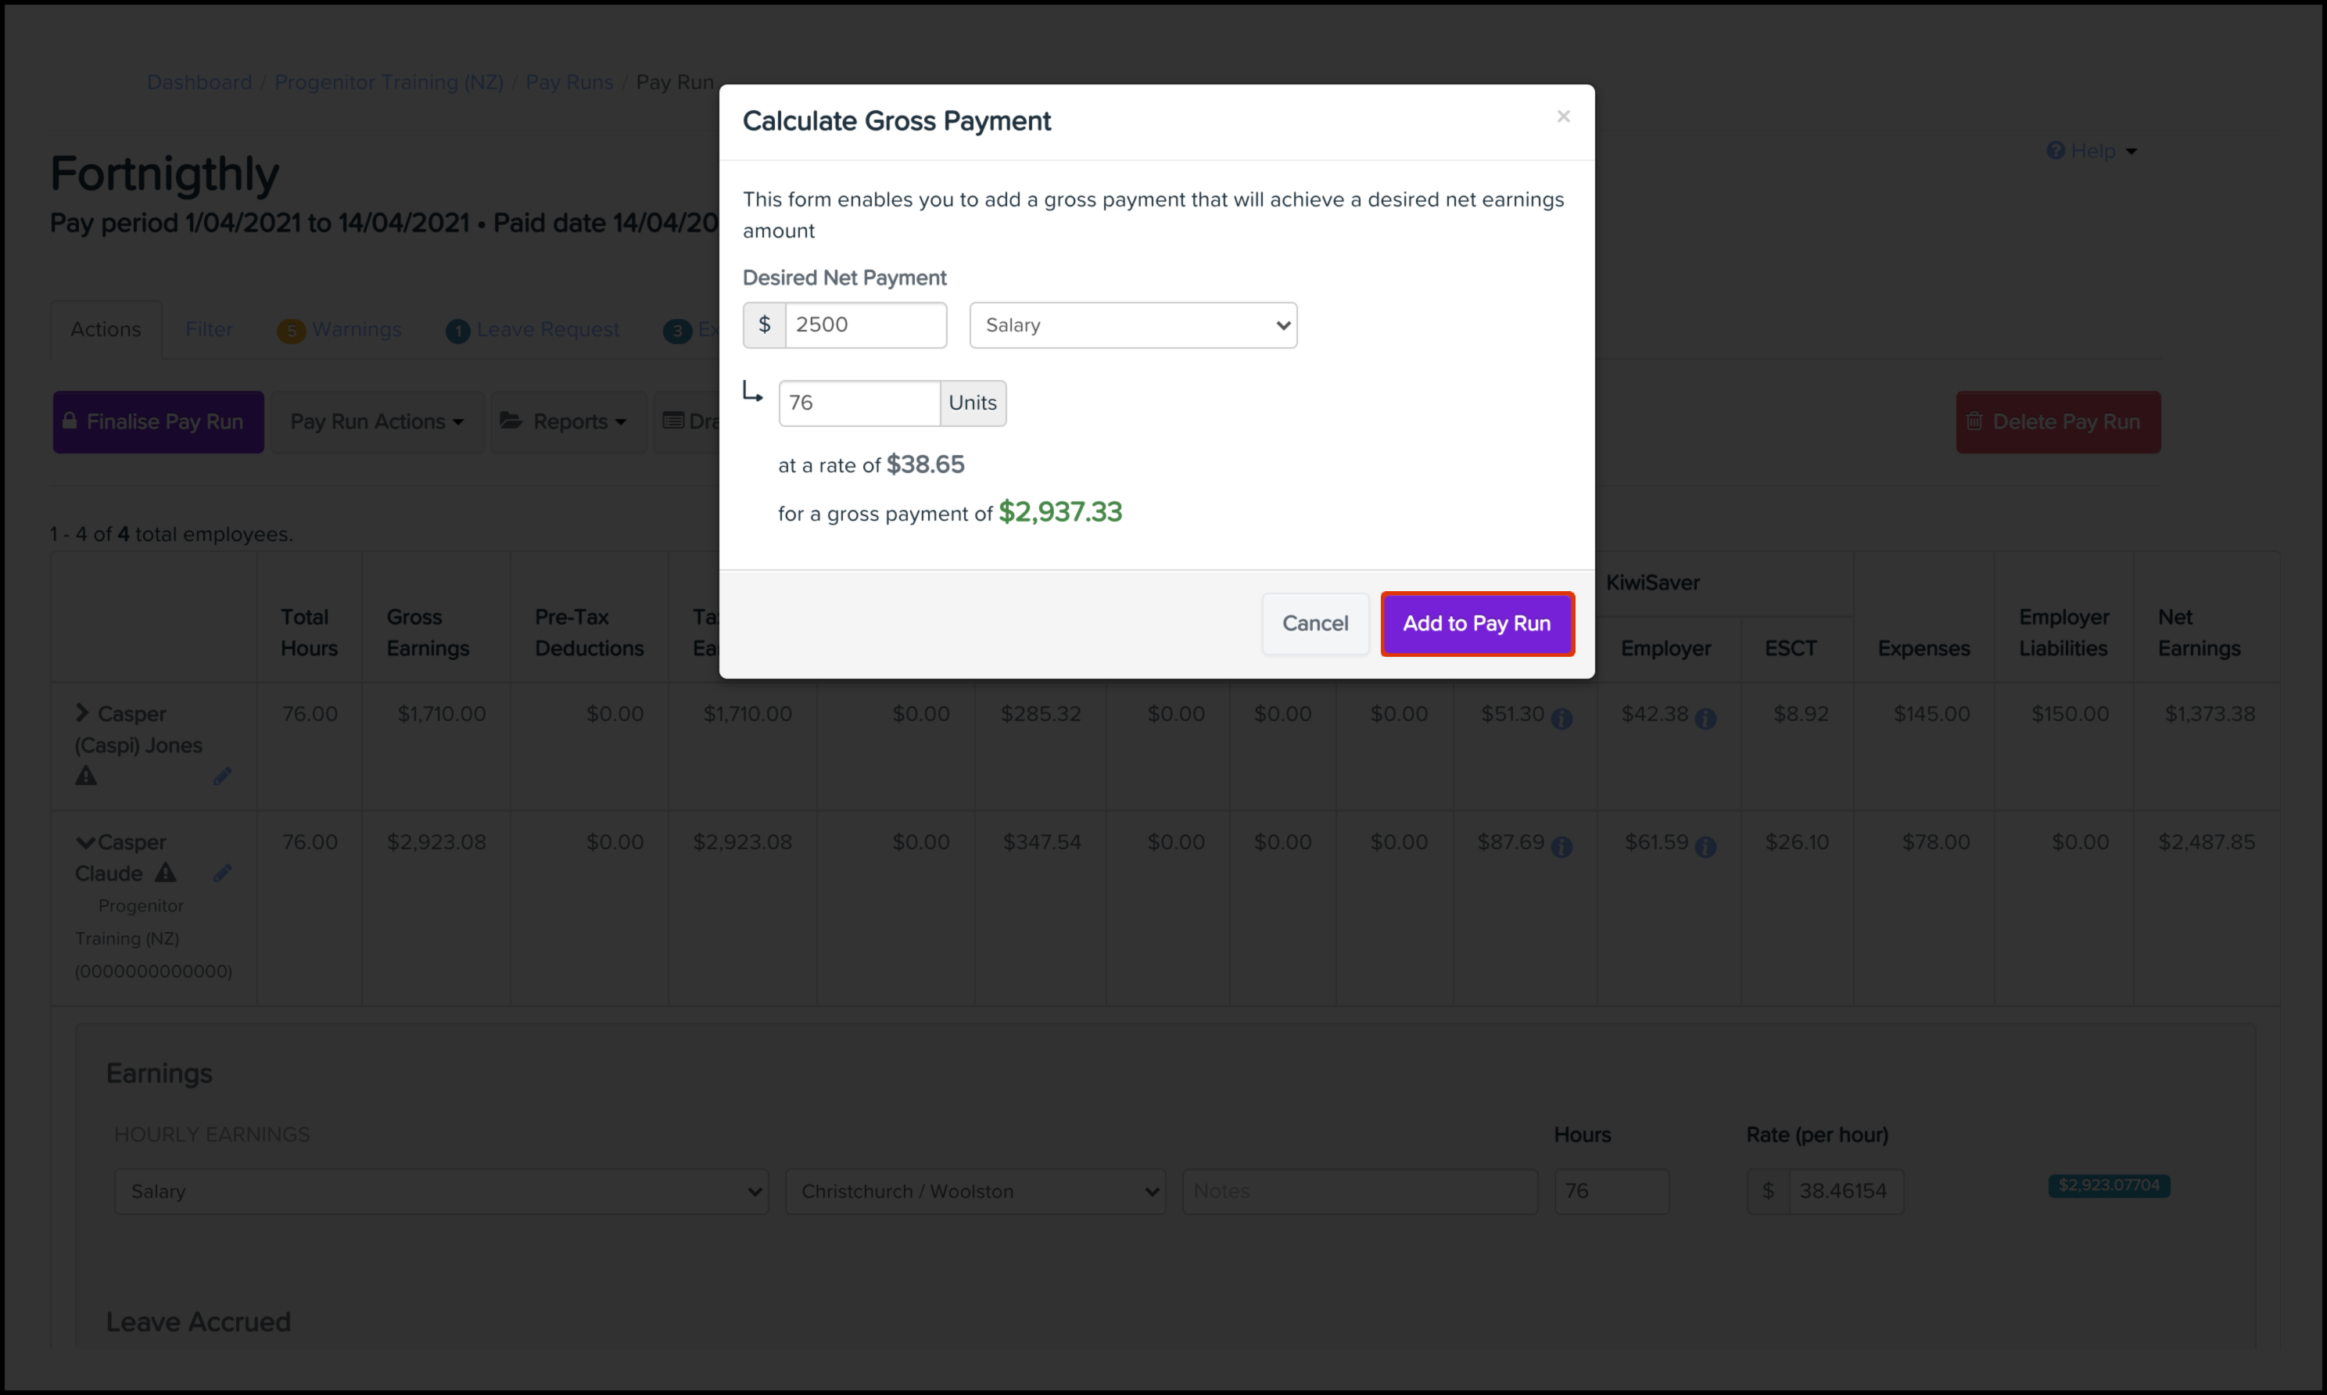The width and height of the screenshot is (2327, 1395).
Task: Open the Reports dropdown
Action: pos(568,422)
